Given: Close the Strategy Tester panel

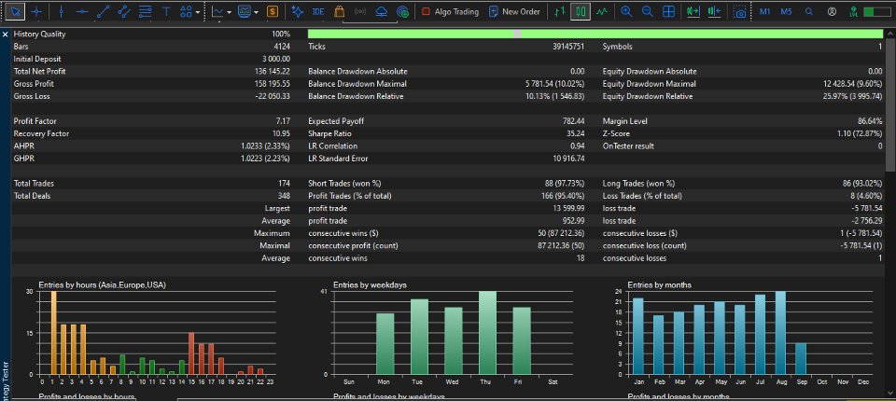Looking at the screenshot, I should [6, 35].
